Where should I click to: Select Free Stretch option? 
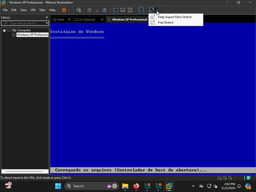(176, 22)
